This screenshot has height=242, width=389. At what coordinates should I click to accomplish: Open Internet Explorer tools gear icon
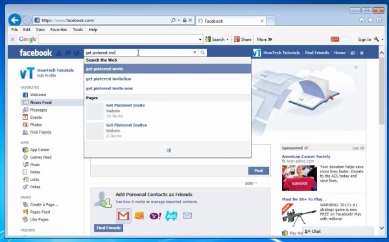(379, 20)
